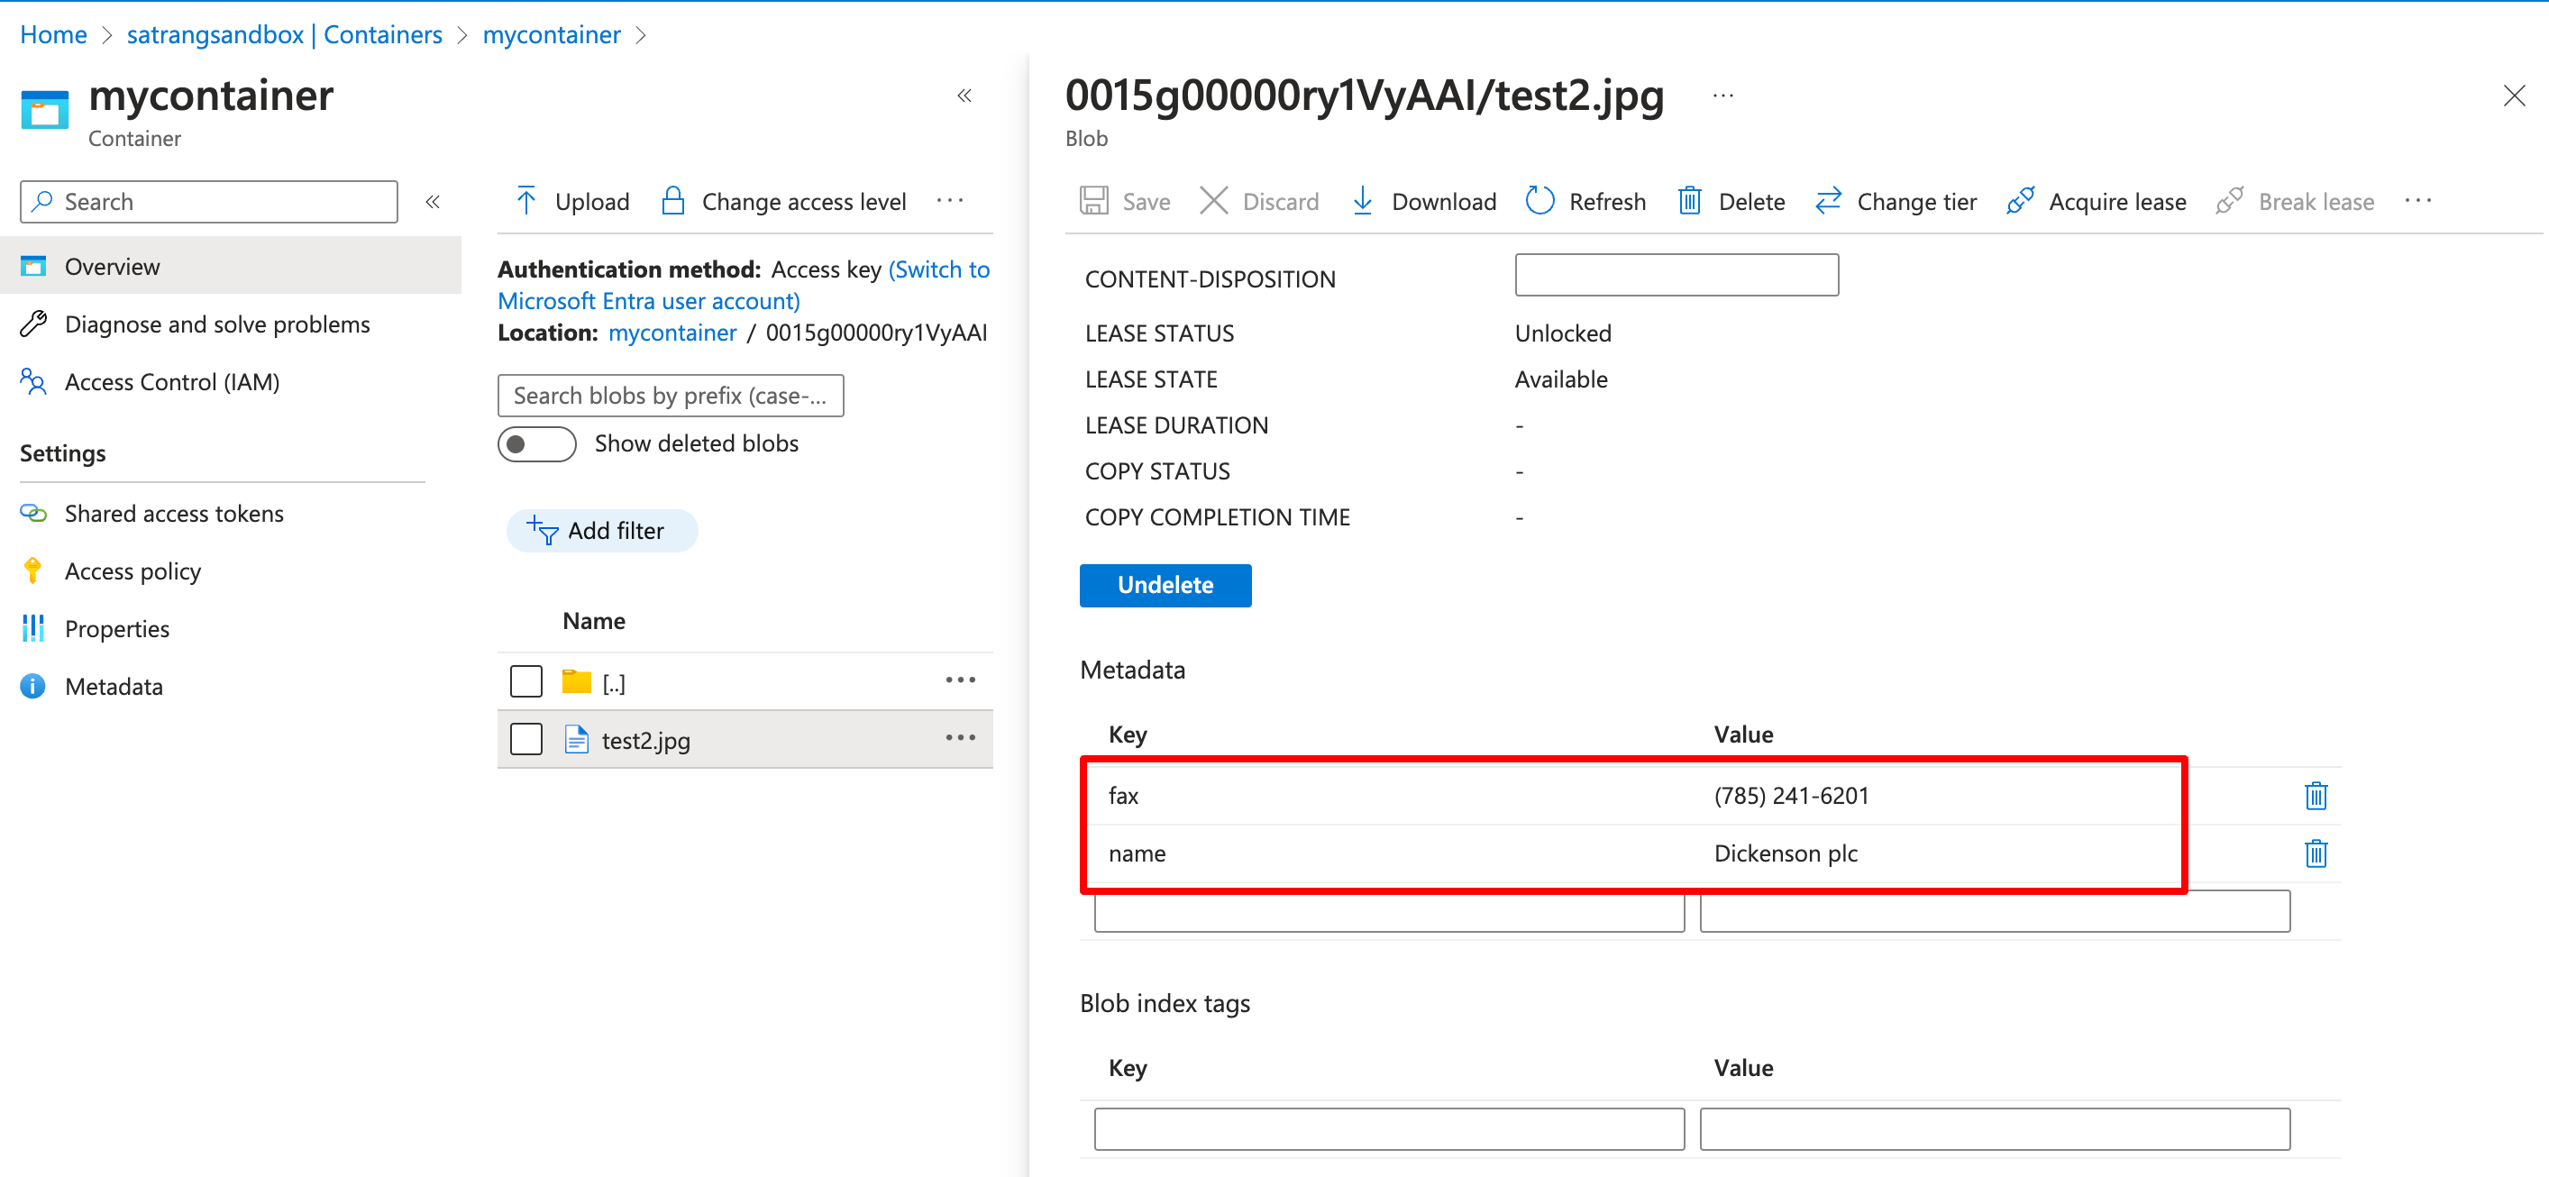Screen dimensions: 2549x1177
Task: Click the Delete trash icon in toolbar
Action: pyautogui.click(x=1688, y=201)
